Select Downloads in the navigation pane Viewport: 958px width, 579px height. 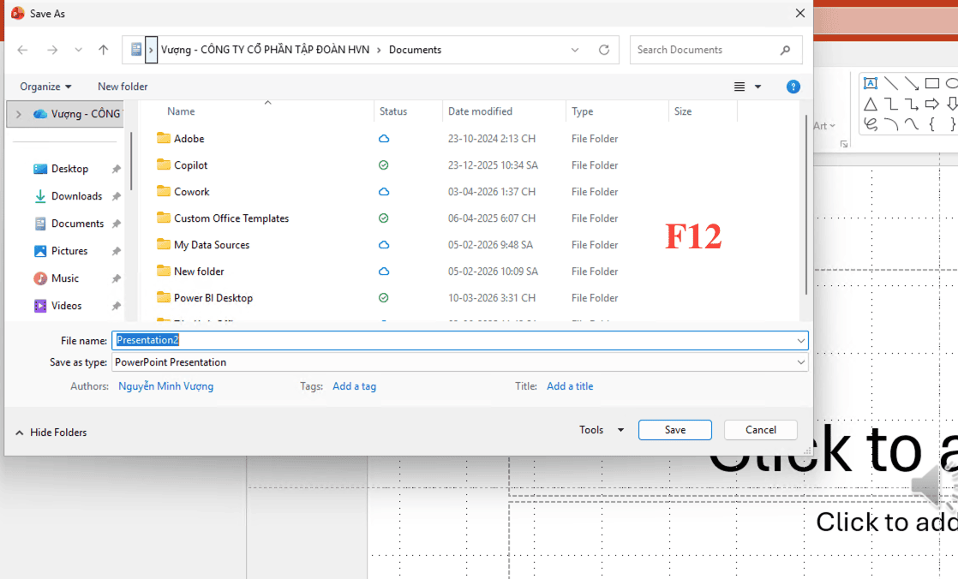[76, 197]
